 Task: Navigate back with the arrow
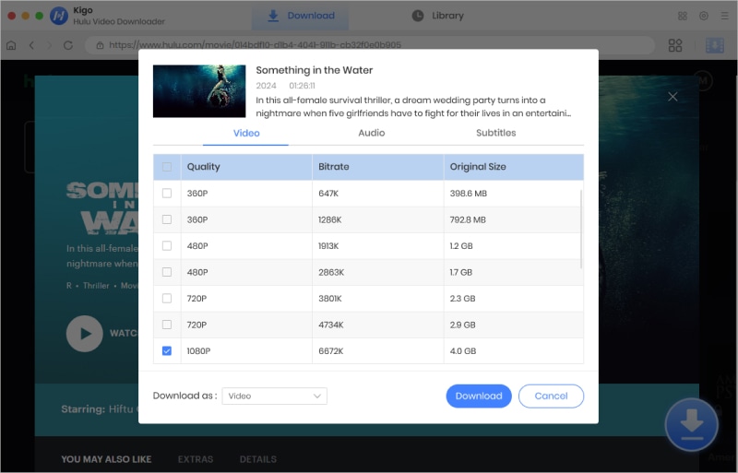click(x=31, y=45)
